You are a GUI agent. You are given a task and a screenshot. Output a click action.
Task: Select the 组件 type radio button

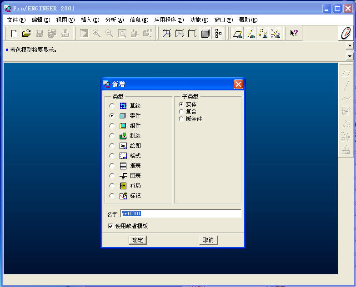[112, 126]
